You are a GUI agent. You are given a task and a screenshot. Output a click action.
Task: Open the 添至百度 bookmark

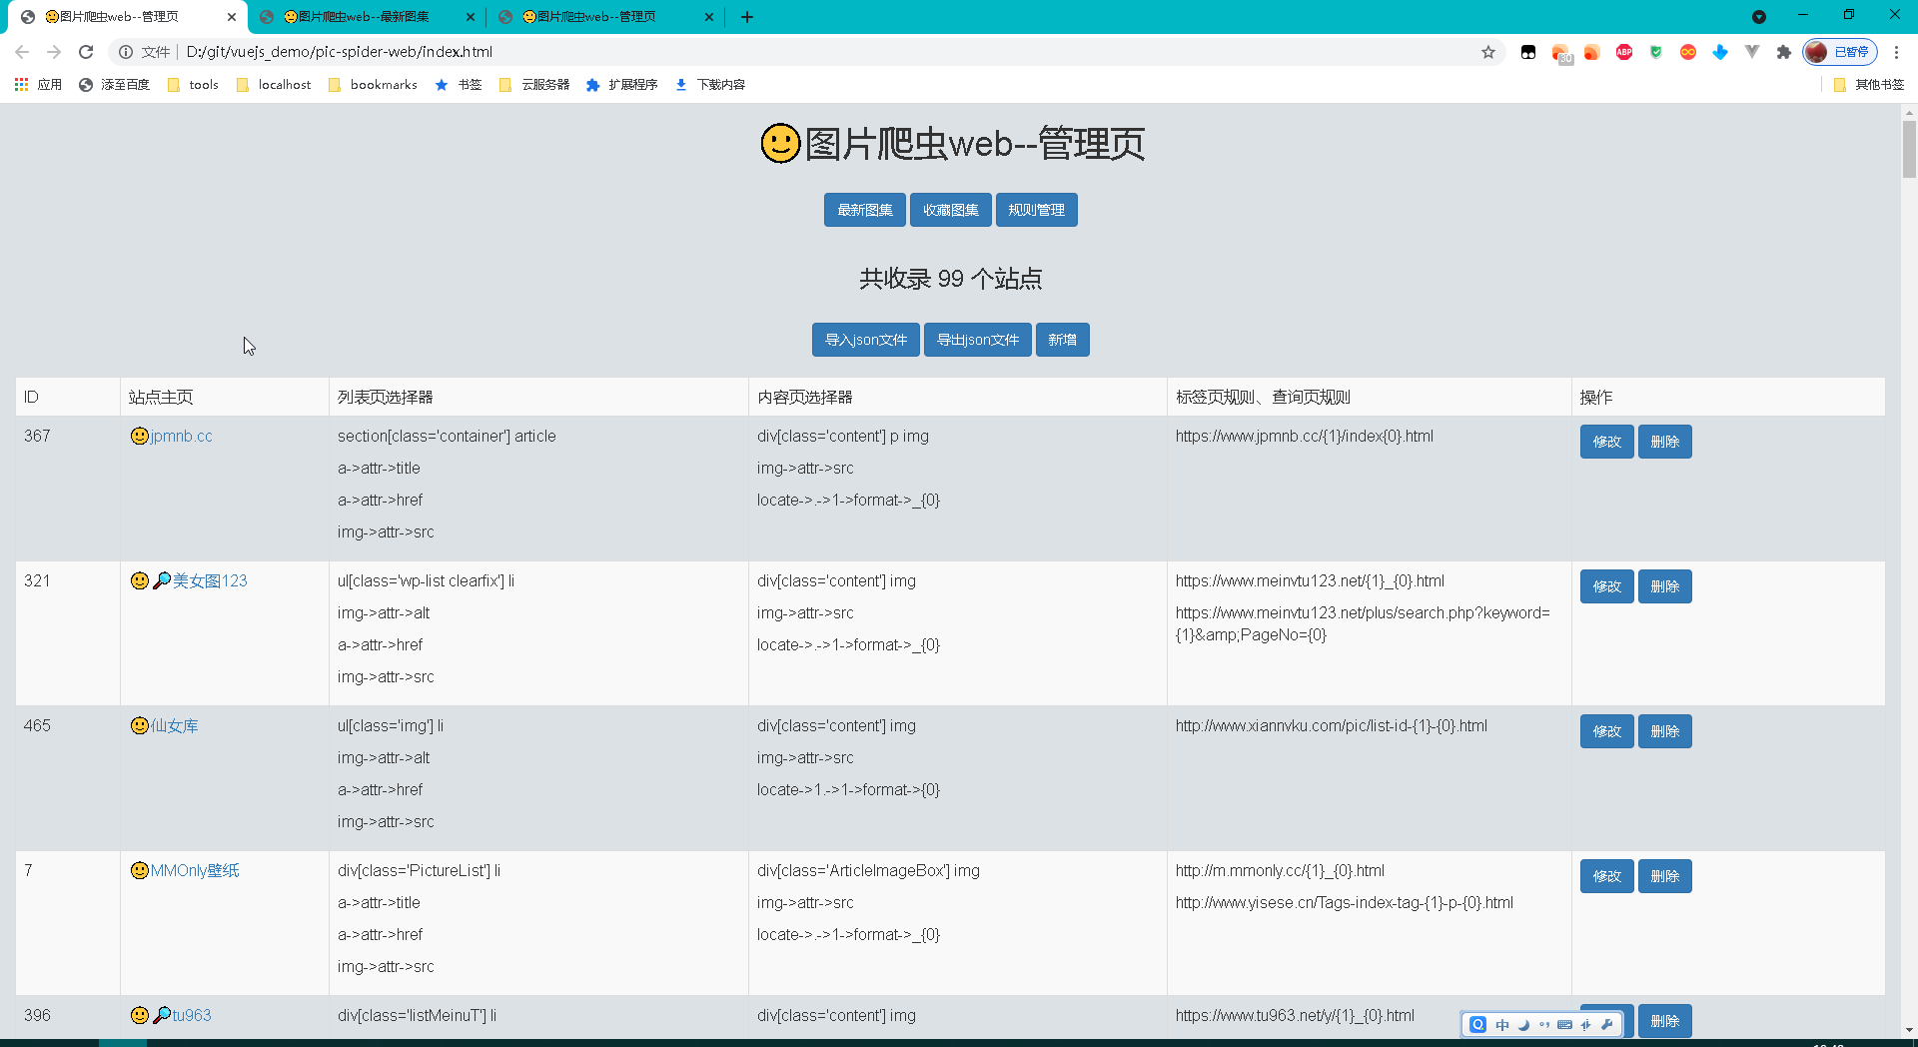point(114,85)
